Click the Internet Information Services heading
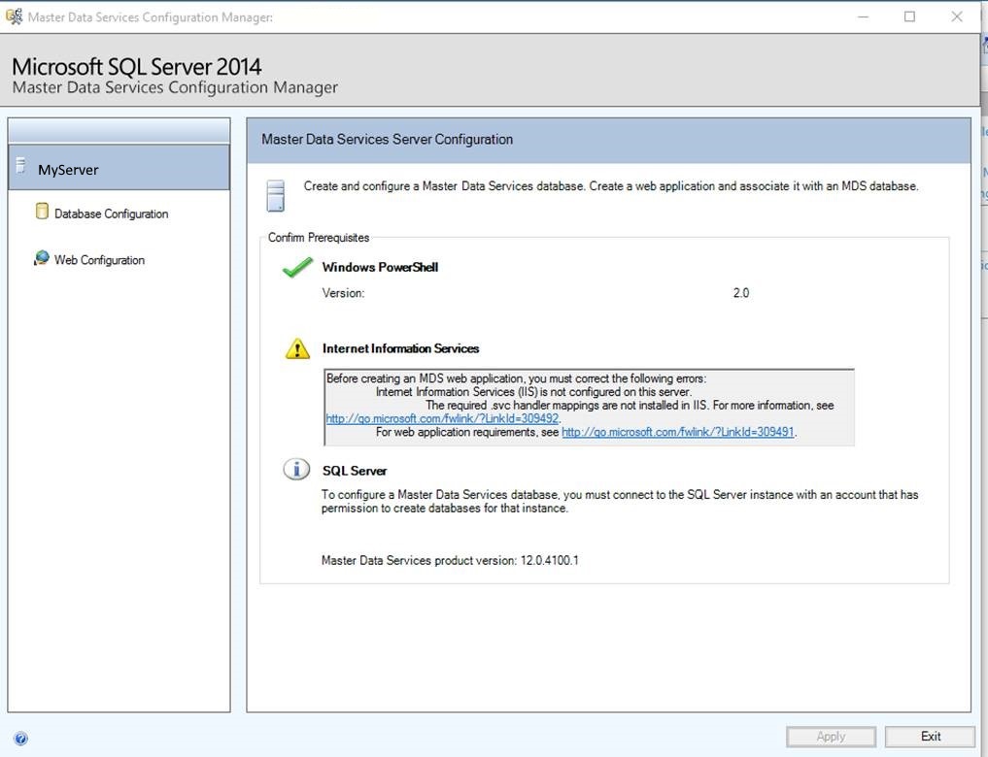The height and width of the screenshot is (757, 988). click(401, 348)
